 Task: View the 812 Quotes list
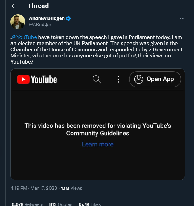pyautogui.click(x=60, y=204)
